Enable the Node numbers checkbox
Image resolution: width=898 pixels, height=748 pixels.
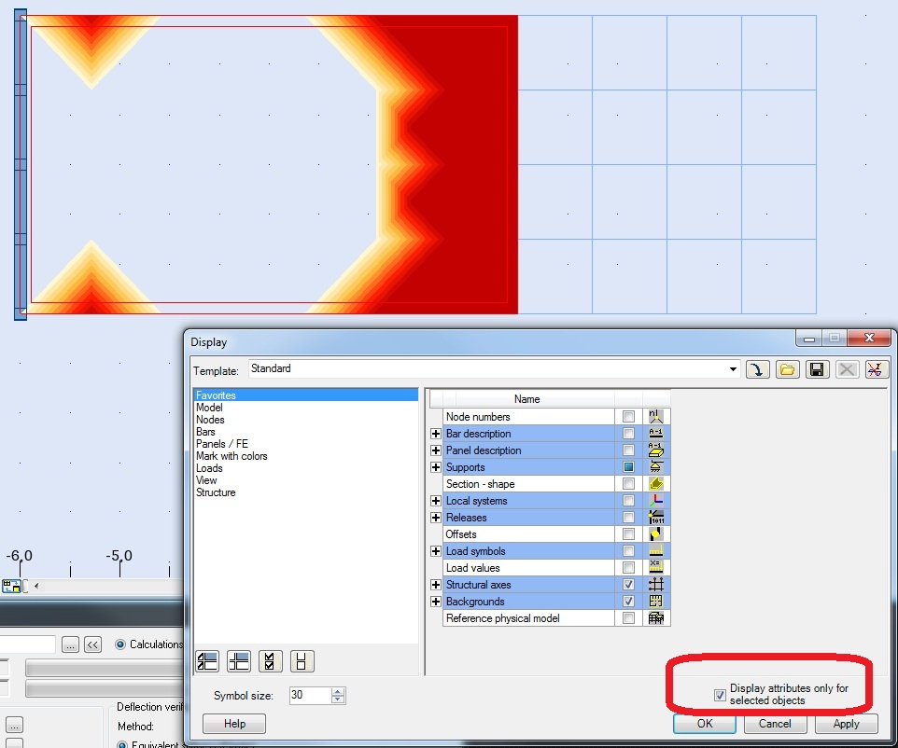[x=628, y=417]
